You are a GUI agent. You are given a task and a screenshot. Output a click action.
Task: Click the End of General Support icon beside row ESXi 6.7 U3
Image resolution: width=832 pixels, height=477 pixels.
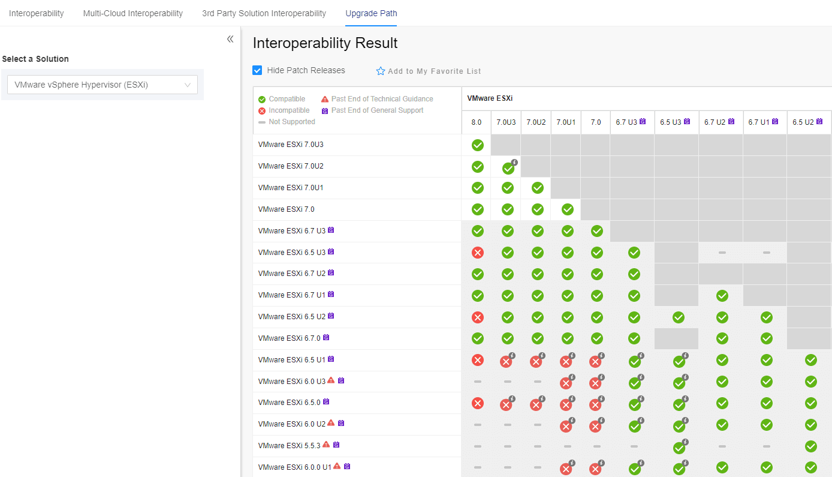click(x=331, y=230)
